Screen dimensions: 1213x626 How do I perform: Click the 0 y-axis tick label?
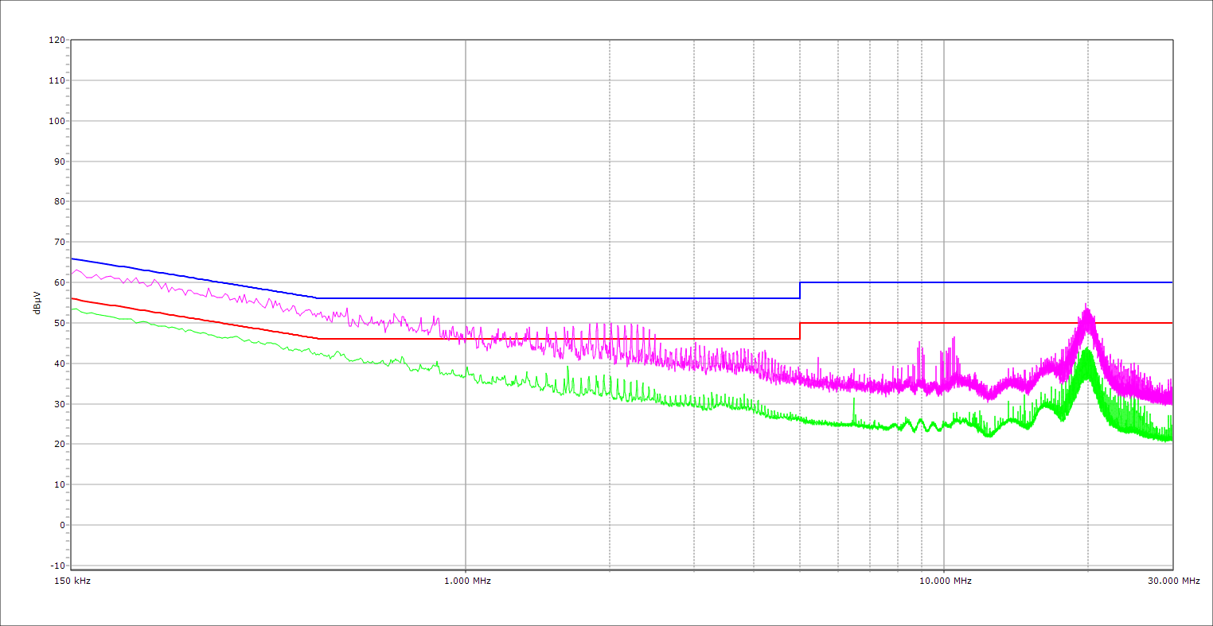[x=61, y=525]
